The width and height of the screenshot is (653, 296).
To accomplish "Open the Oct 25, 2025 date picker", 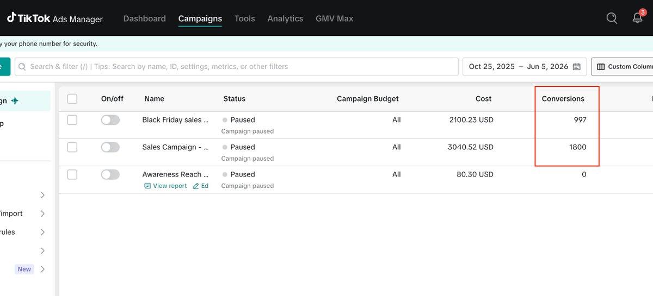I will (491, 67).
